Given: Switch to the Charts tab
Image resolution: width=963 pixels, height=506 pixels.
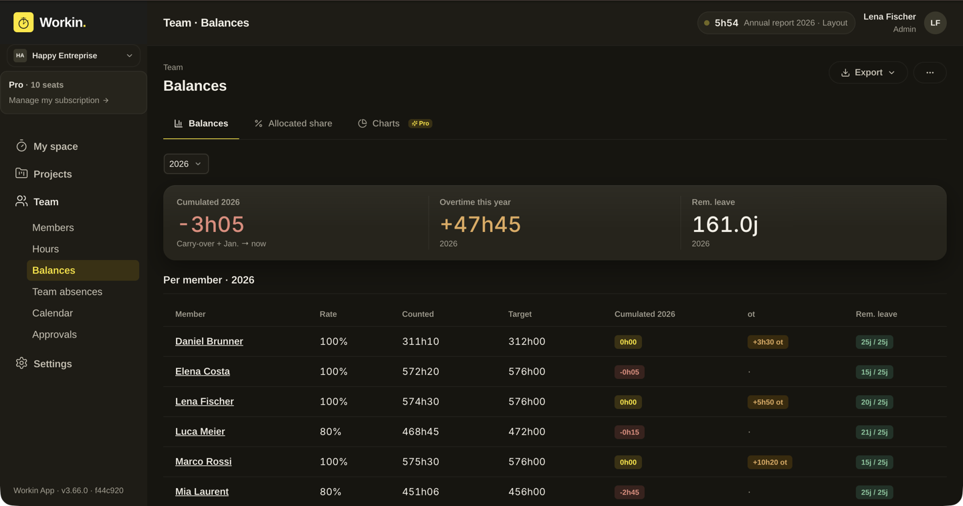Looking at the screenshot, I should coord(395,124).
